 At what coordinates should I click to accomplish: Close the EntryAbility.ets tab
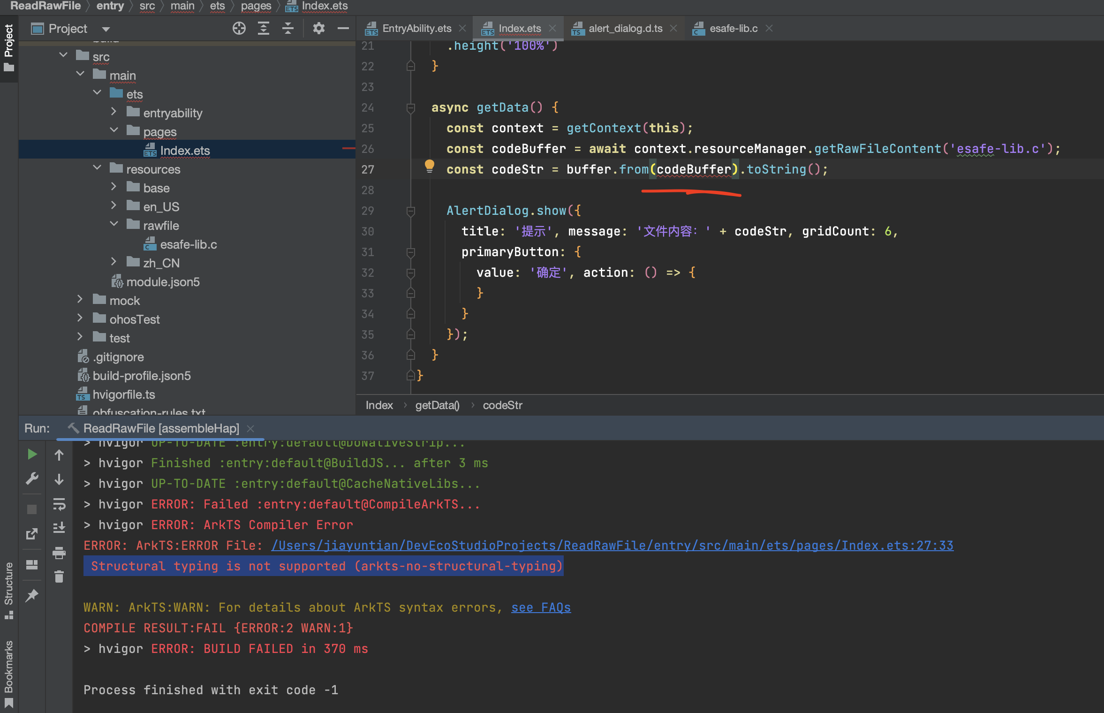coord(462,28)
